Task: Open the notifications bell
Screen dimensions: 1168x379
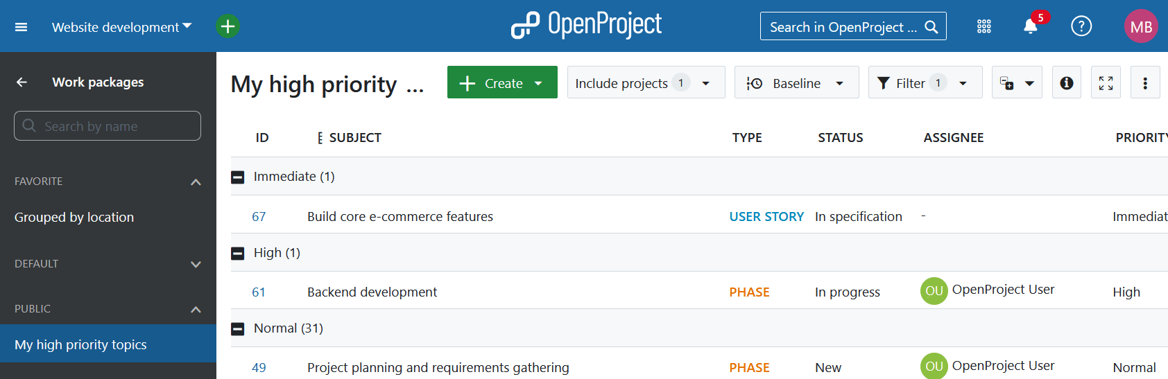Action: pos(1030,26)
